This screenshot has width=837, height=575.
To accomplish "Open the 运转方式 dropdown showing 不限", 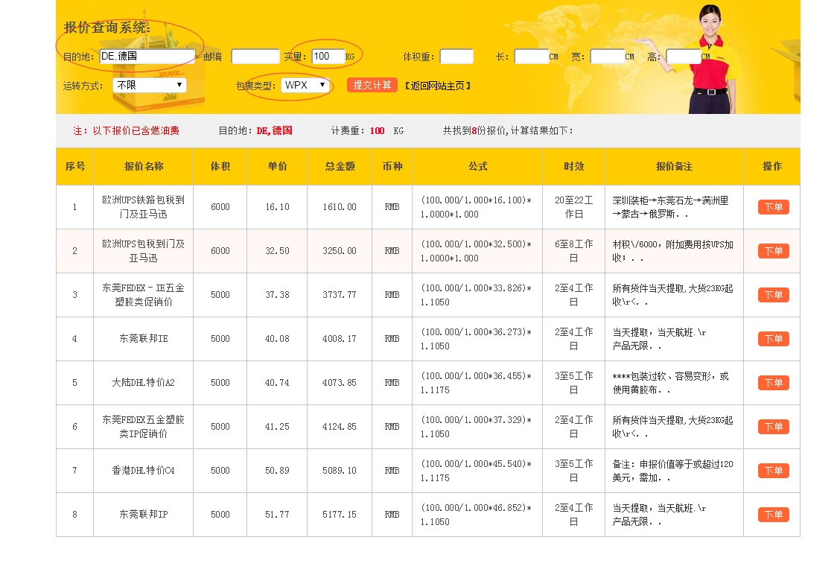I will click(150, 86).
